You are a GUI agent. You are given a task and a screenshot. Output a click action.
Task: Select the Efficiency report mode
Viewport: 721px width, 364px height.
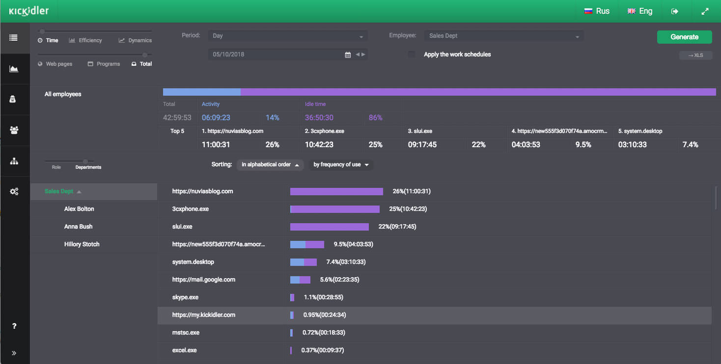85,40
